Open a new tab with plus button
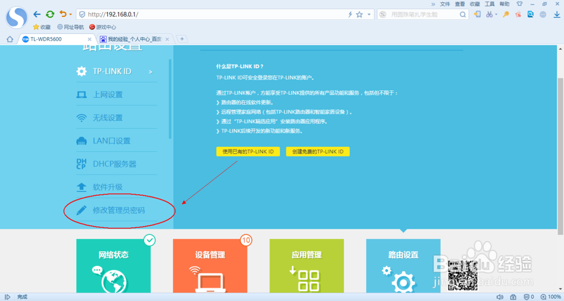Viewport: 564px width, 301px height. click(182, 39)
